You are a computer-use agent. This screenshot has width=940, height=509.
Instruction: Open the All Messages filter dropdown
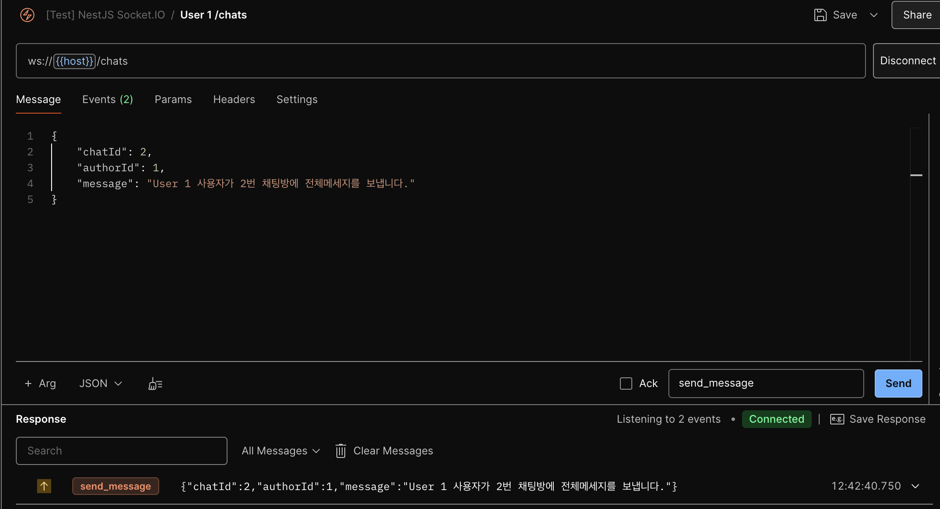pos(280,451)
